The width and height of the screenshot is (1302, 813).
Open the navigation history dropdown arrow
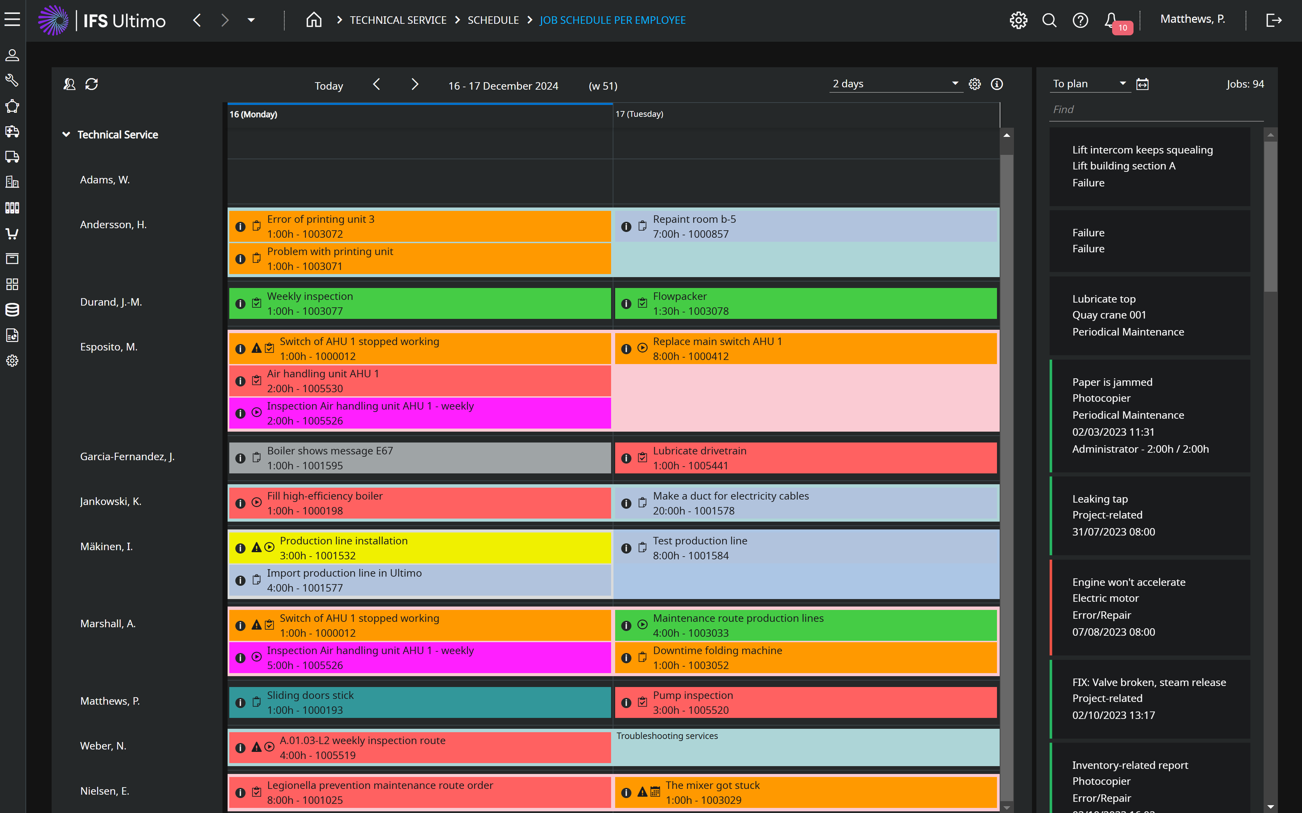(x=251, y=20)
